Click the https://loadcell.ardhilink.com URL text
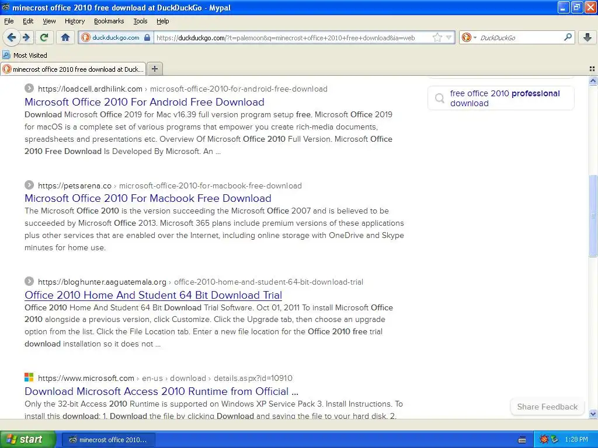The width and height of the screenshot is (598, 448). tap(90, 89)
